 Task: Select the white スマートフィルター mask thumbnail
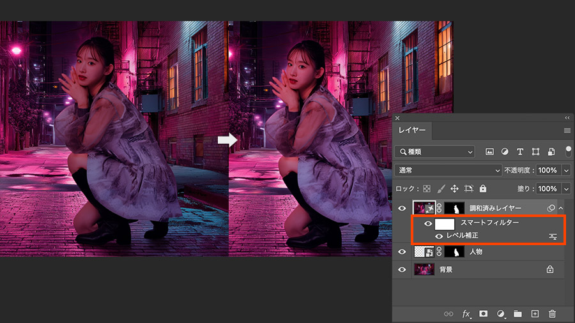point(445,224)
